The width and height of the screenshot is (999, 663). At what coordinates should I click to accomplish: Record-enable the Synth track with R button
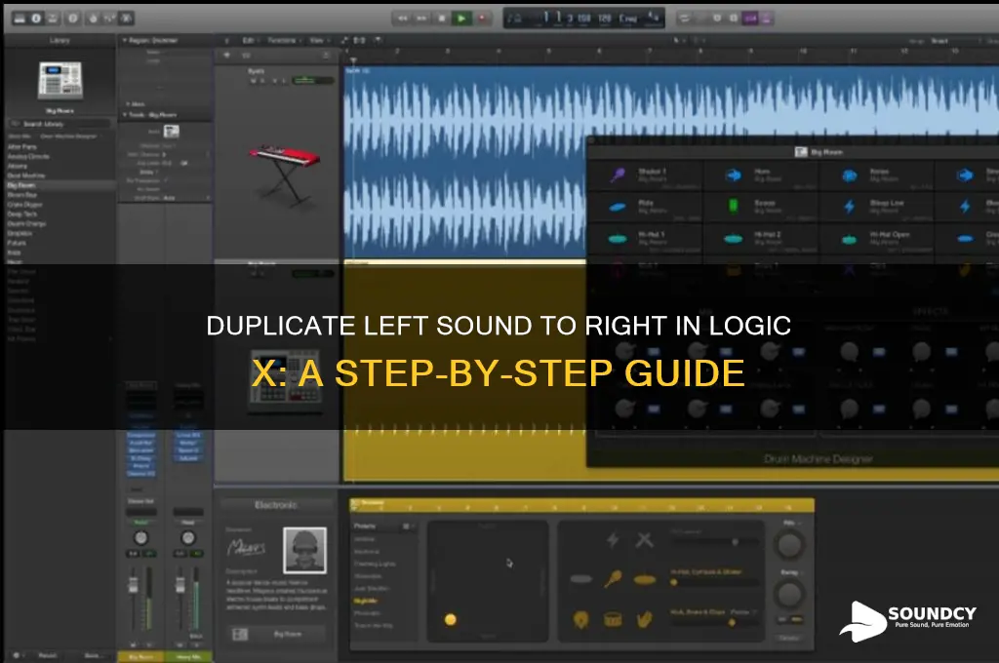tap(274, 81)
